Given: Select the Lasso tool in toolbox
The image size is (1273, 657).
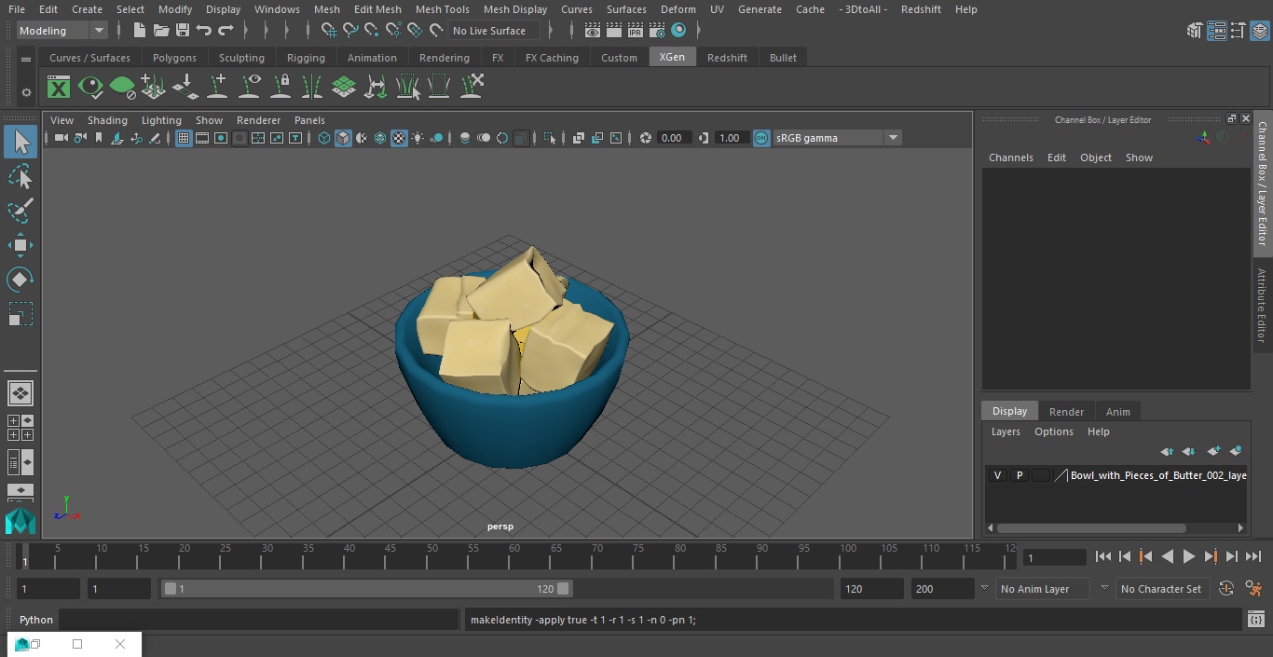Looking at the screenshot, I should [x=21, y=176].
